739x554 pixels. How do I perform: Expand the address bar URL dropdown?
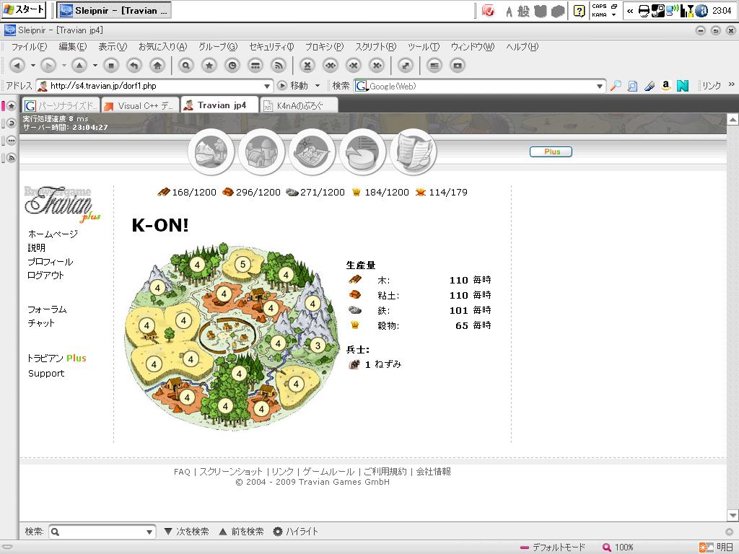pos(267,87)
